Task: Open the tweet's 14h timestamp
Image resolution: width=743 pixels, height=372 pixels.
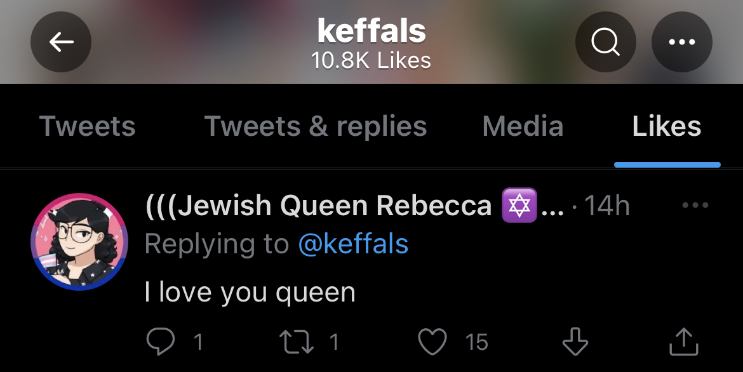Action: coord(606,206)
